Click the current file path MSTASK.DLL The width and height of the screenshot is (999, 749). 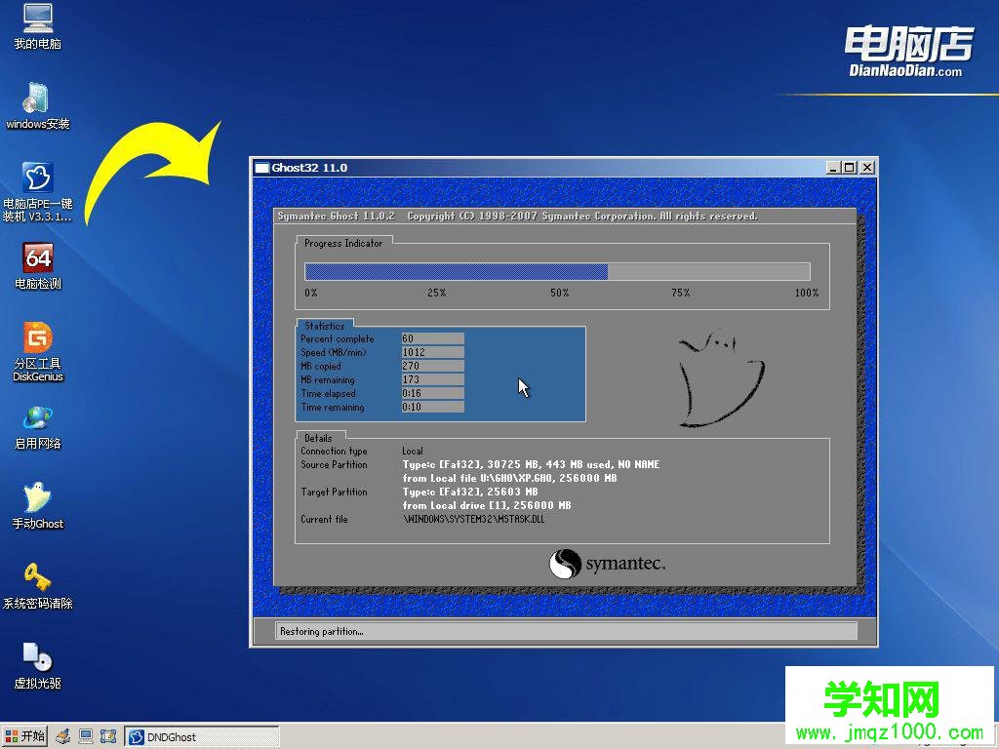click(473, 519)
